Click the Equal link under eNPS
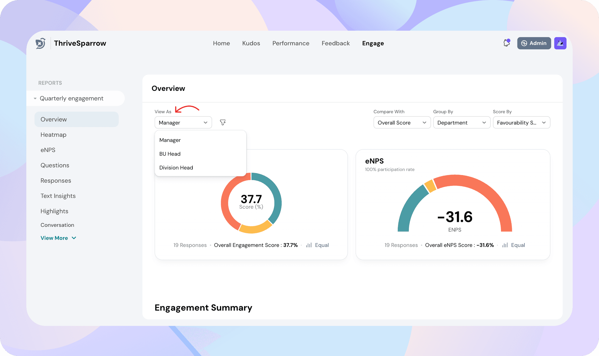This screenshot has height=356, width=599. tap(518, 245)
